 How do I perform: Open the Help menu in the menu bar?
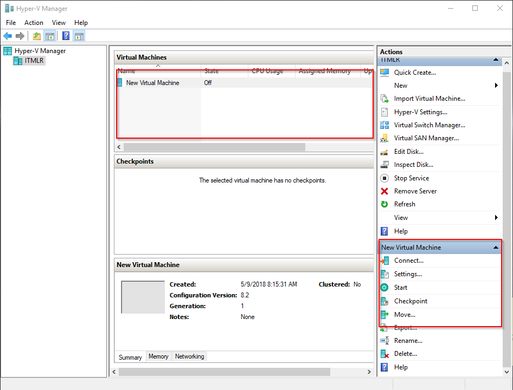click(81, 23)
